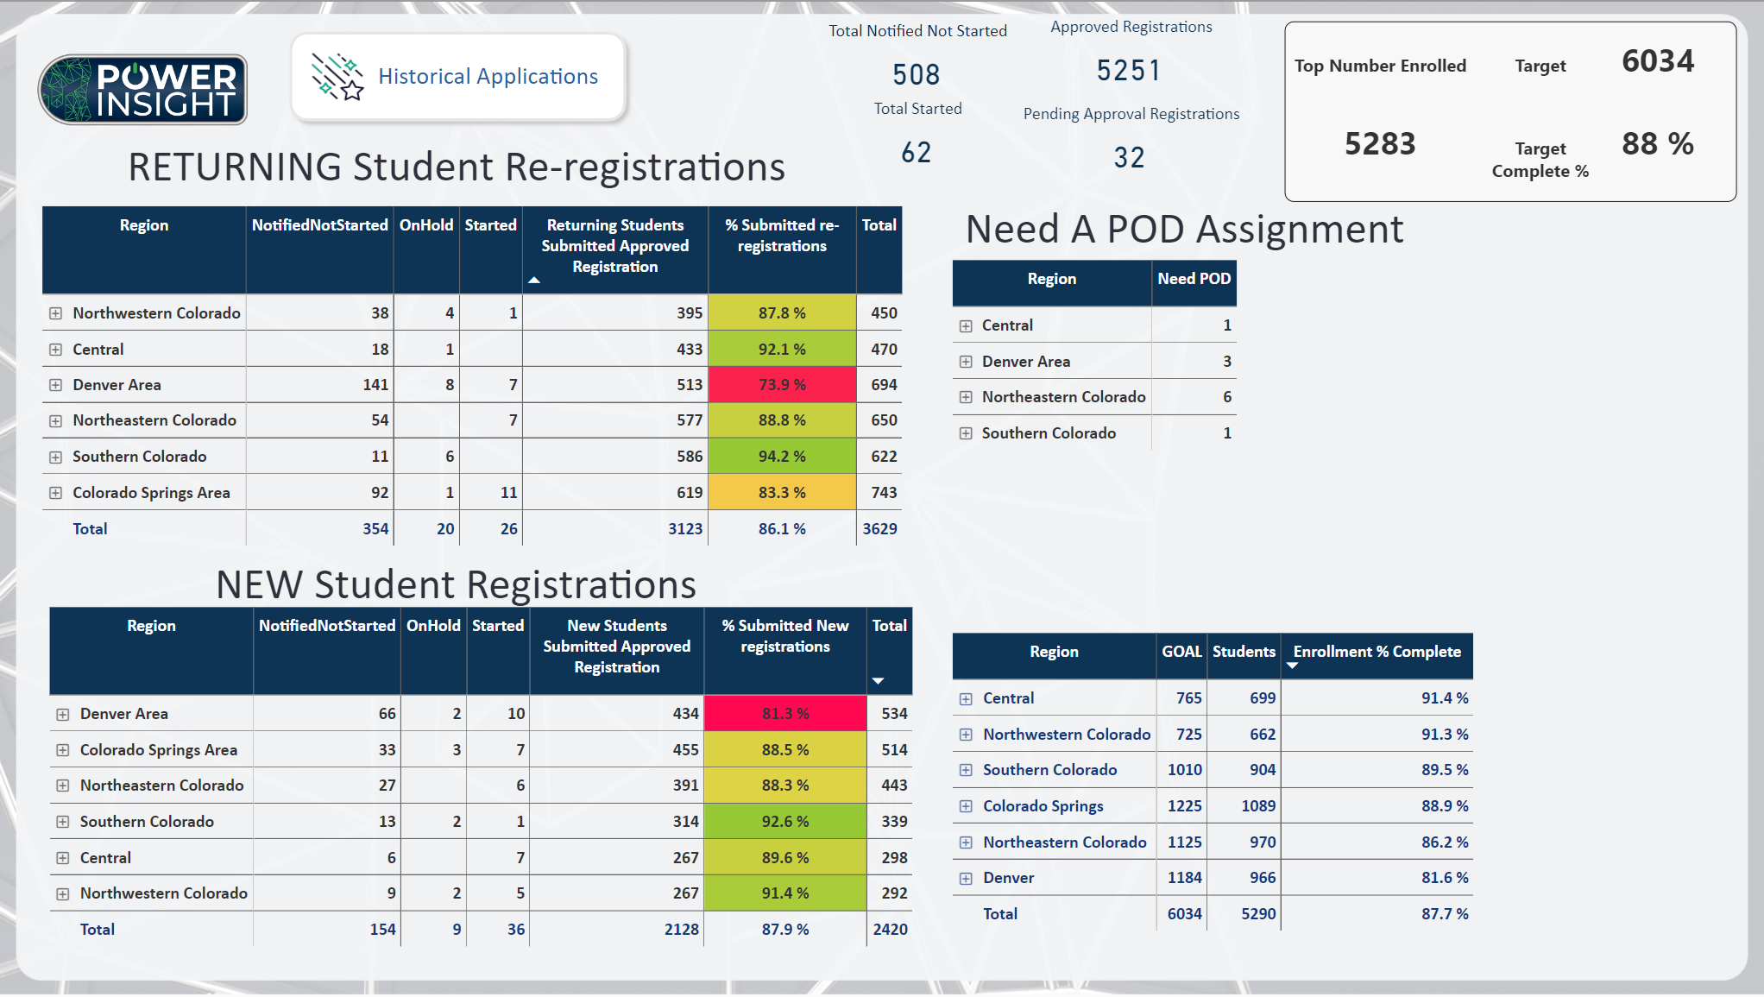Image resolution: width=1764 pixels, height=997 pixels.
Task: Expand Denver Area row in returning table
Action: [55, 385]
